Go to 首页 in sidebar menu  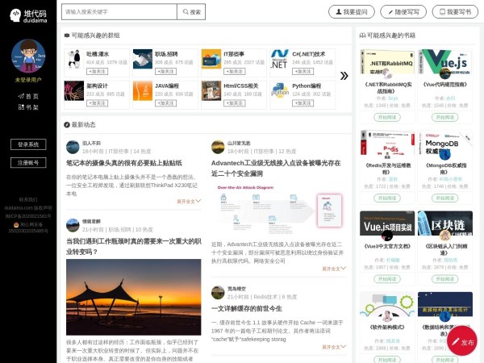[28, 96]
